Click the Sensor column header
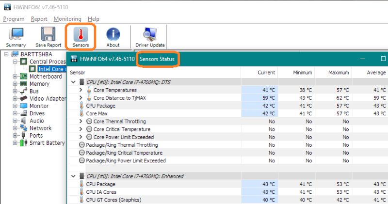The image size is (388, 204). pos(154,73)
